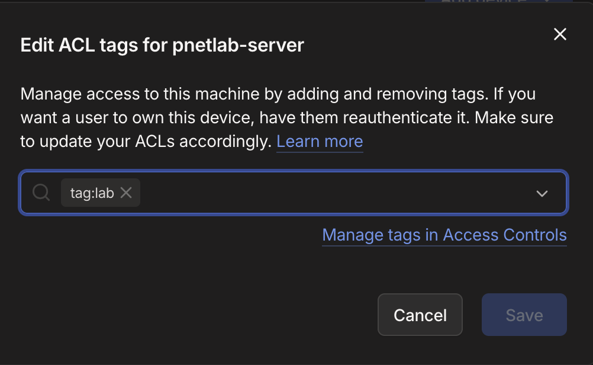Click the word 'ACLs' in the description
Viewport: 593px width, 365px height.
pos(155,141)
